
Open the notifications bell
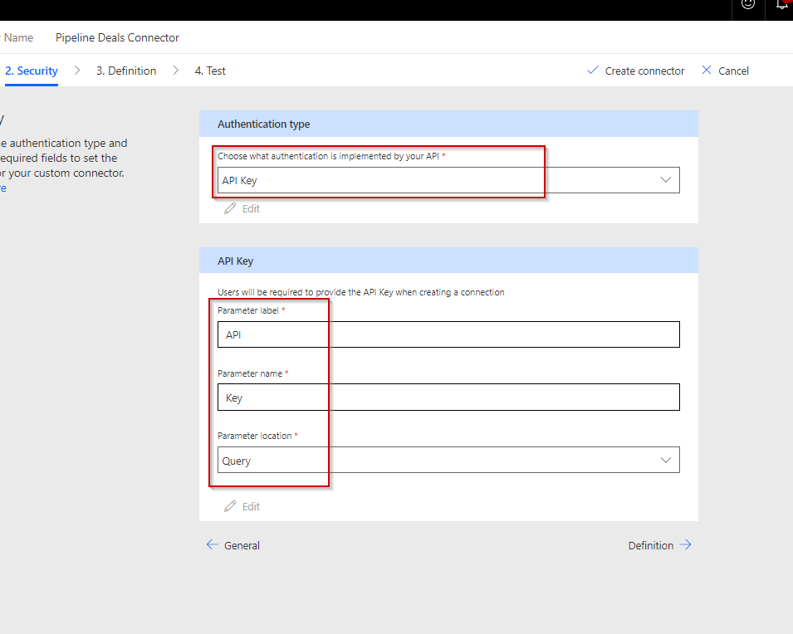(x=781, y=4)
